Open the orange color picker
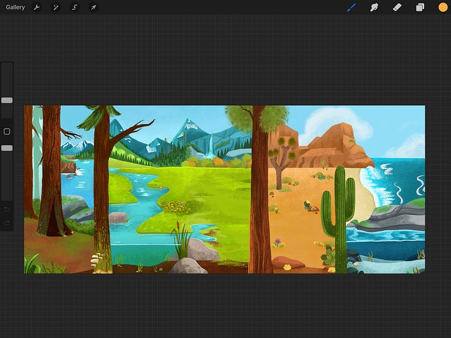 point(443,7)
